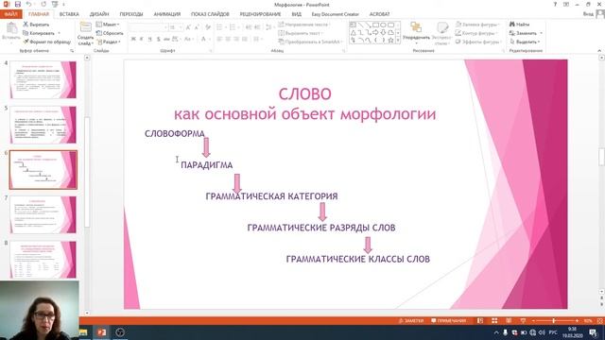Screen dimensions: 605x340
Task: Click the Копировать (Copy) command
Action: pyautogui.click(x=40, y=33)
